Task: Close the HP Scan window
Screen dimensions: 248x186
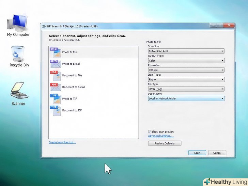Action: tap(229, 25)
